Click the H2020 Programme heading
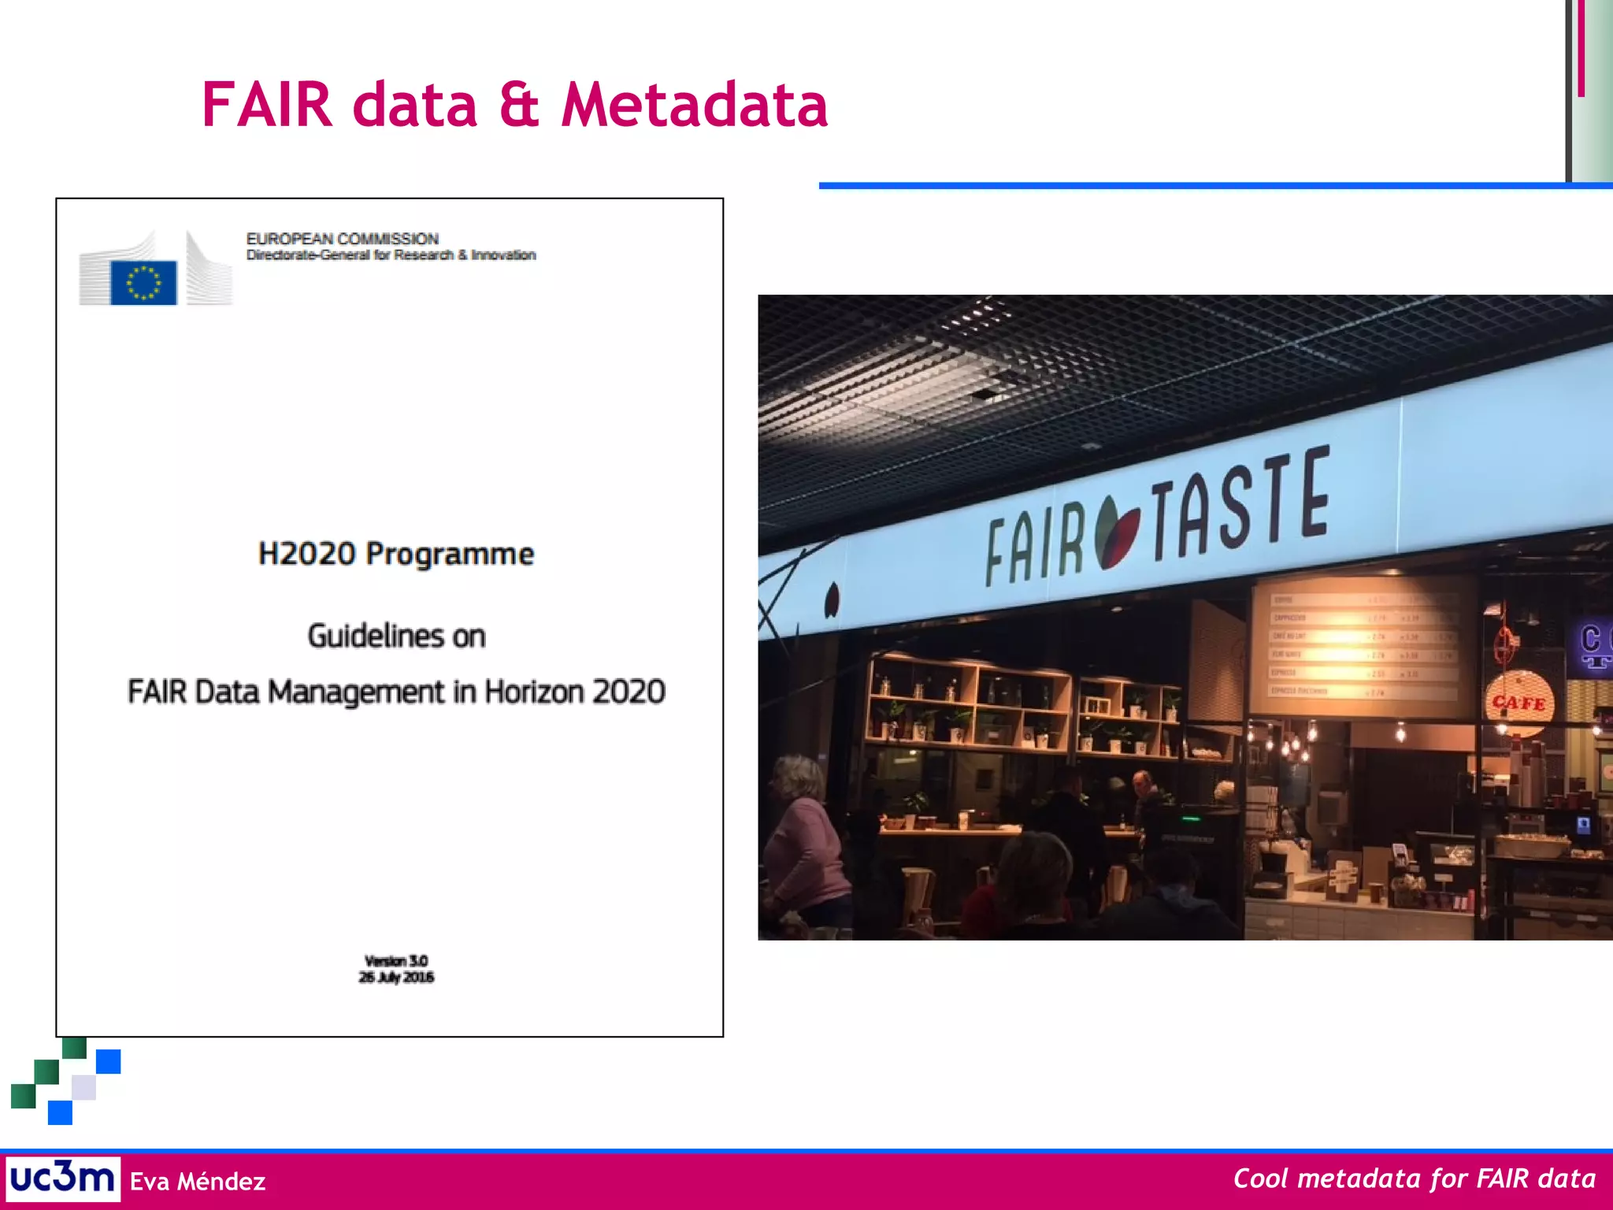 396,554
